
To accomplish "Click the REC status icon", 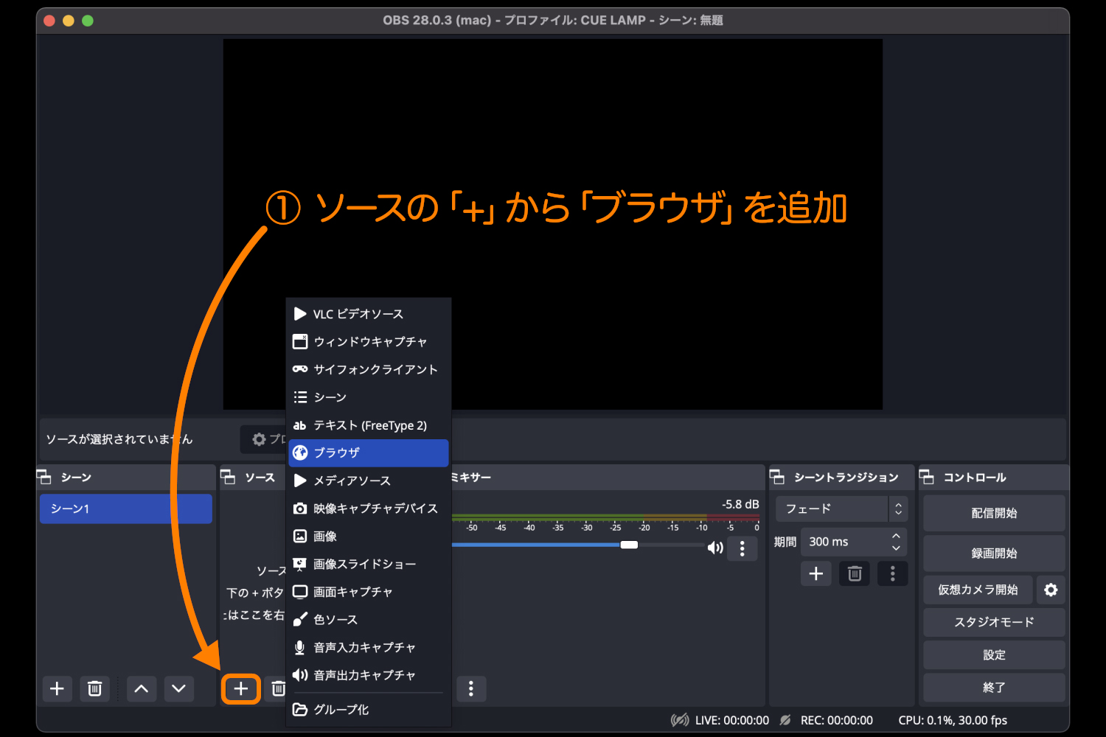I will click(x=785, y=720).
